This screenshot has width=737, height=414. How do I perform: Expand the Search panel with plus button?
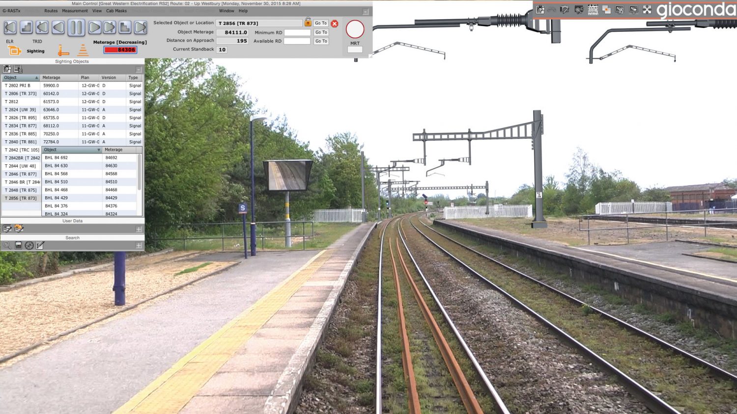coord(139,245)
